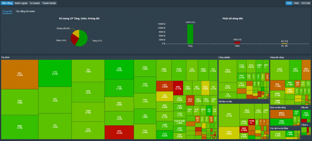The image size is (312, 141).
Task: Click the red Giảm pie slice
Action: (x=74, y=39)
